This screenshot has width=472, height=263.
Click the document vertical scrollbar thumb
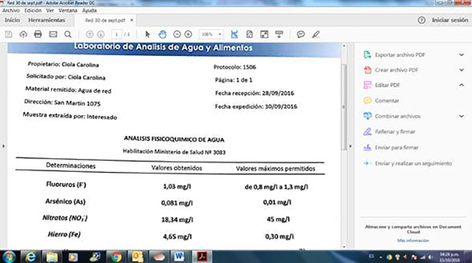[x=344, y=107]
